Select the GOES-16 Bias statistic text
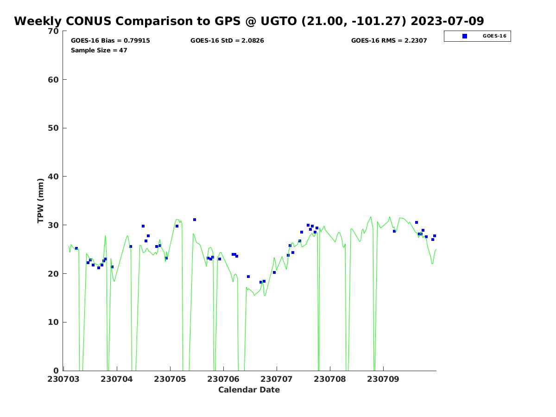This screenshot has height=417, width=556. [110, 41]
